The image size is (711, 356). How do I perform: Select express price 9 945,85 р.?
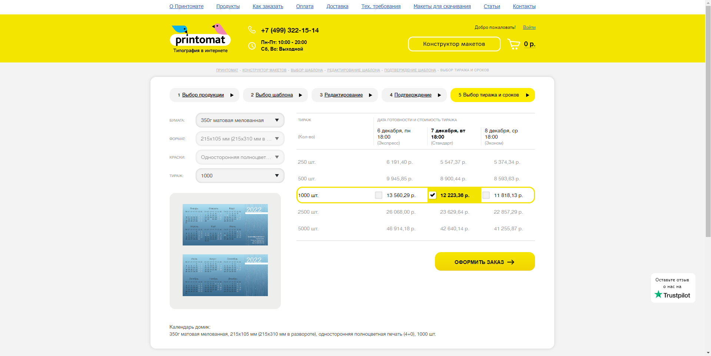tap(399, 179)
